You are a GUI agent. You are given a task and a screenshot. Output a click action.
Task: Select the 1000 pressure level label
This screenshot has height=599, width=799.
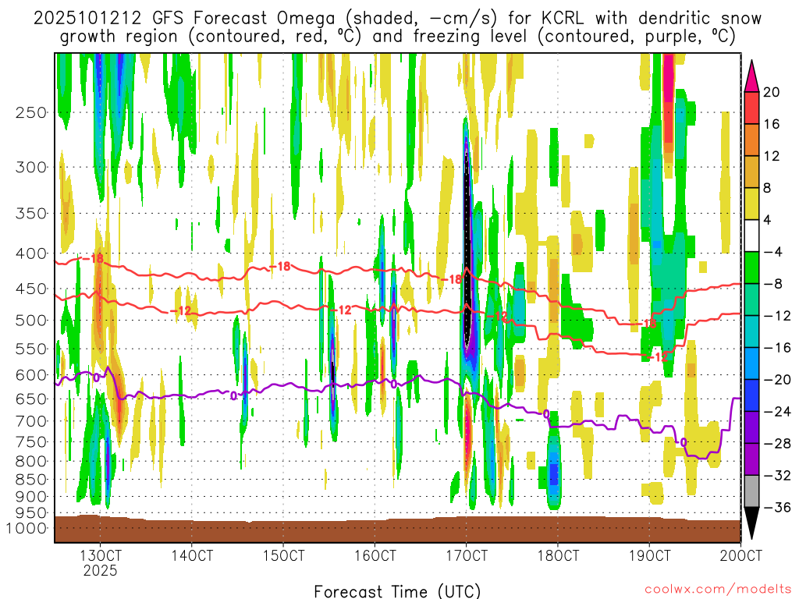point(27,528)
